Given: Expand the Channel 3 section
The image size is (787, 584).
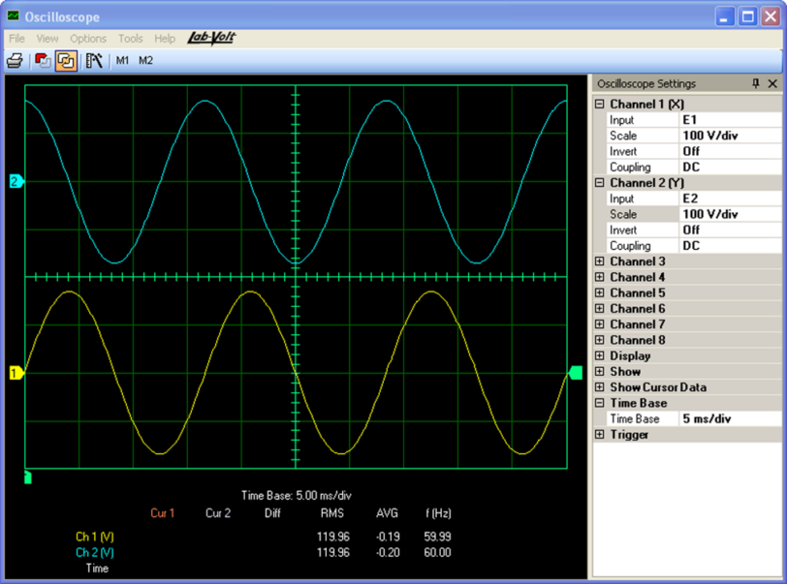Looking at the screenshot, I should pyautogui.click(x=599, y=261).
